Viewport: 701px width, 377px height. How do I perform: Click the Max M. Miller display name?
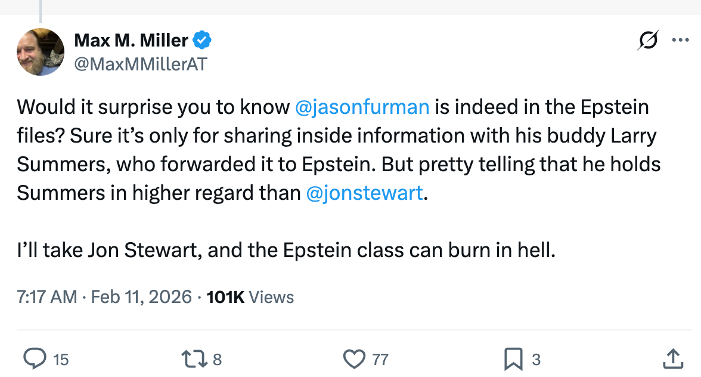click(x=131, y=41)
